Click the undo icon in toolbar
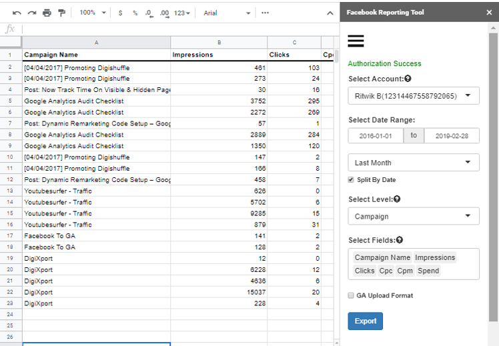 coord(17,13)
